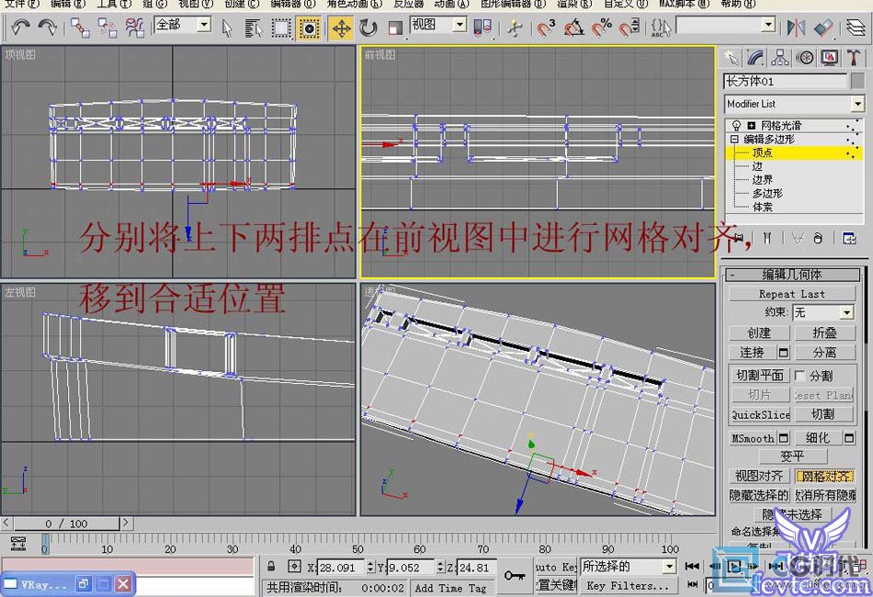873x597 pixels.
Task: Click the Mirror tool icon
Action: tap(796, 28)
